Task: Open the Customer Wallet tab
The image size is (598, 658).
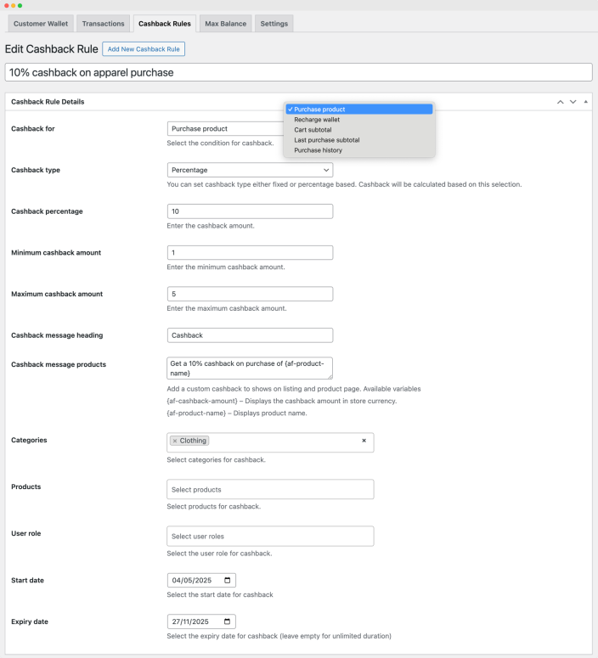Action: [41, 24]
